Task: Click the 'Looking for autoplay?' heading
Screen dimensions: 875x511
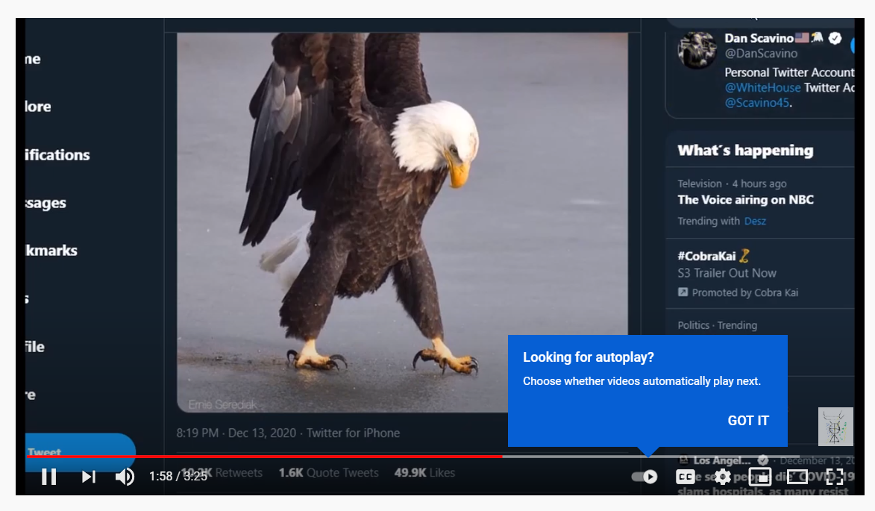Action: click(588, 357)
